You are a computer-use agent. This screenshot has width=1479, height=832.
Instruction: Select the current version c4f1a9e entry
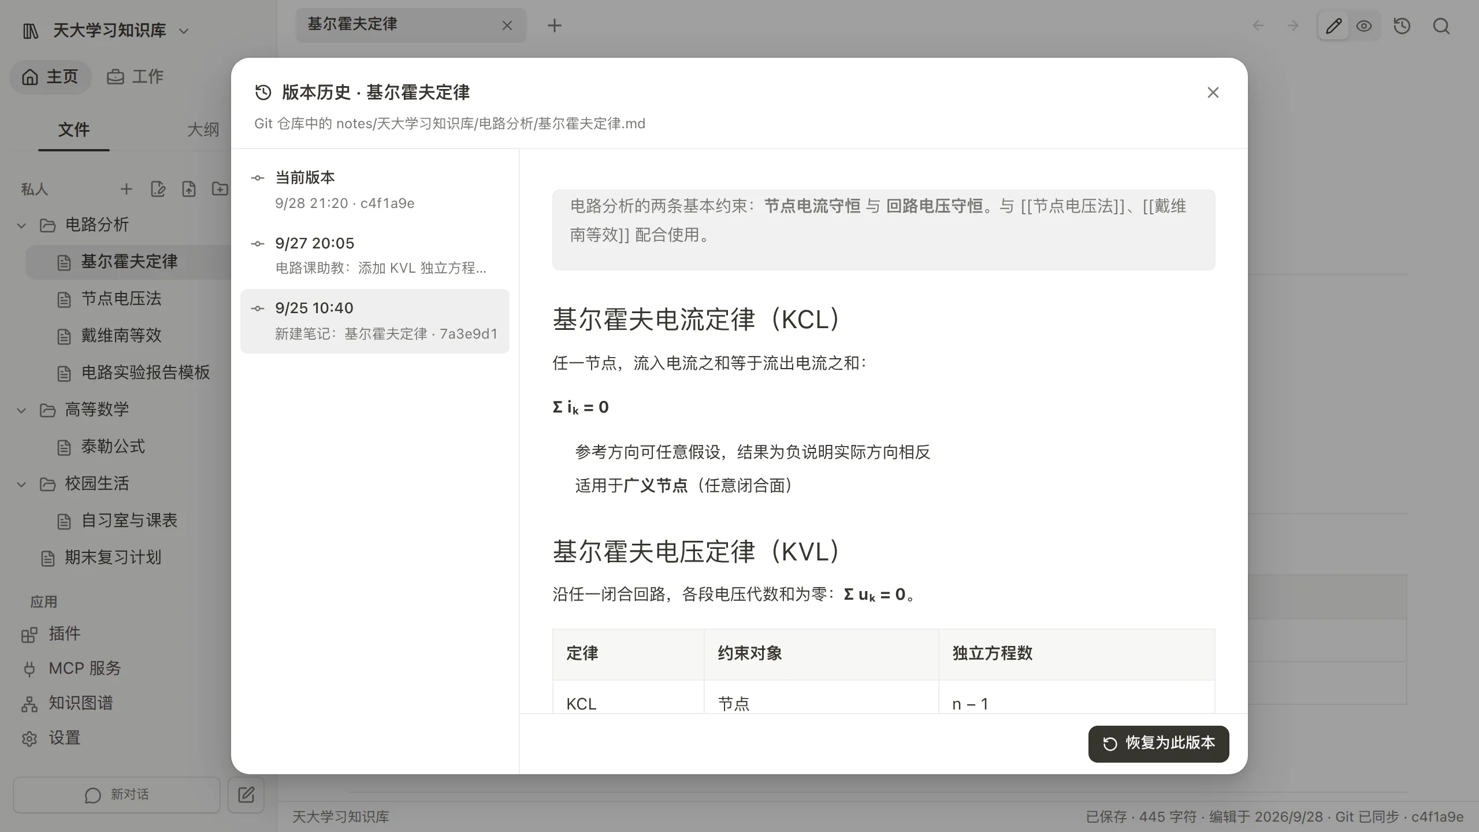coord(375,191)
